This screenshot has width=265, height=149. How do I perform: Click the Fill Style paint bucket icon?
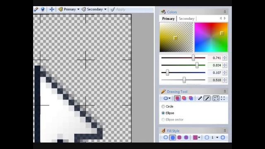[163, 131]
